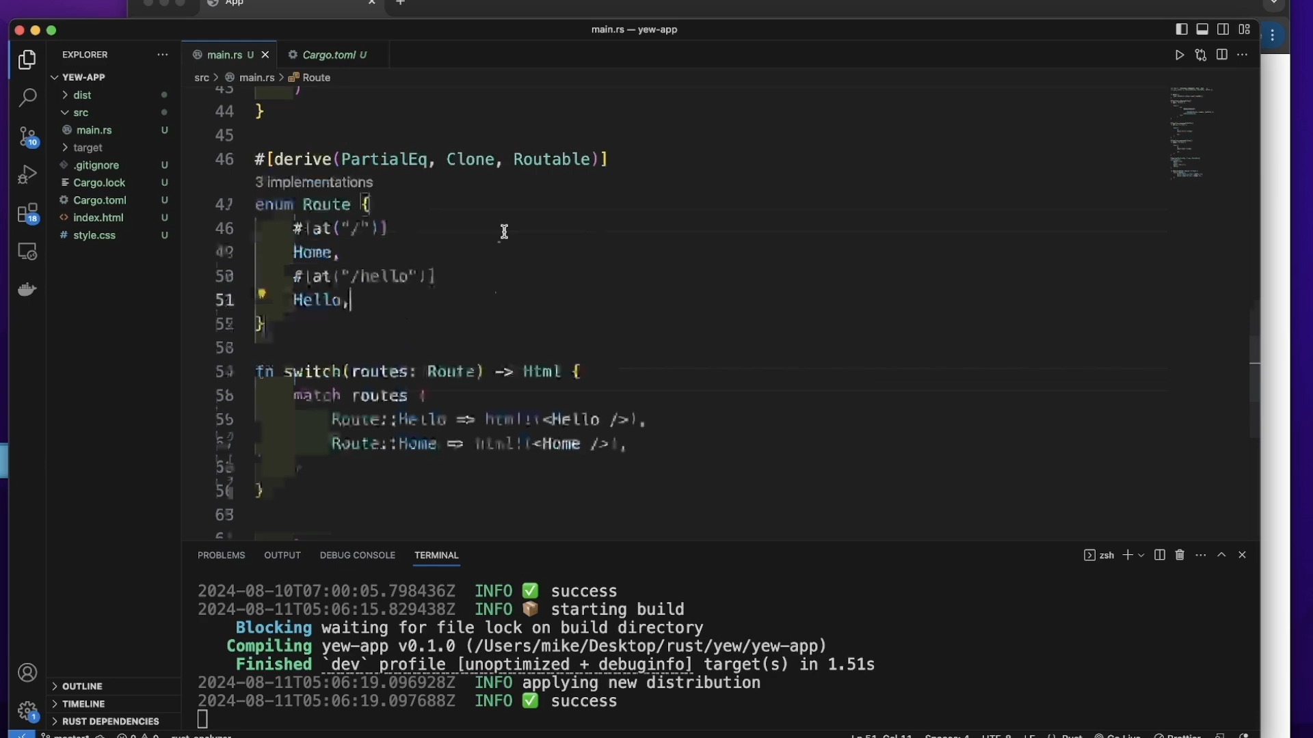Toggle the primary side bar
This screenshot has height=738, width=1313.
click(1182, 29)
